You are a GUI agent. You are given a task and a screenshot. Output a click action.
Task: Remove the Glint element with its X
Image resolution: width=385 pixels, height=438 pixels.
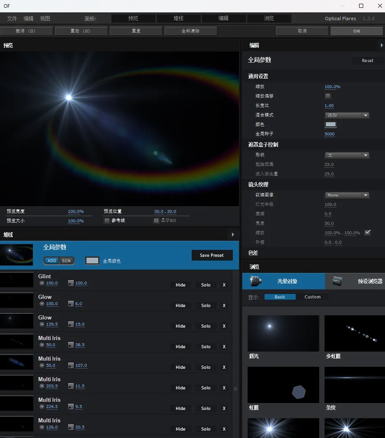[x=224, y=285]
